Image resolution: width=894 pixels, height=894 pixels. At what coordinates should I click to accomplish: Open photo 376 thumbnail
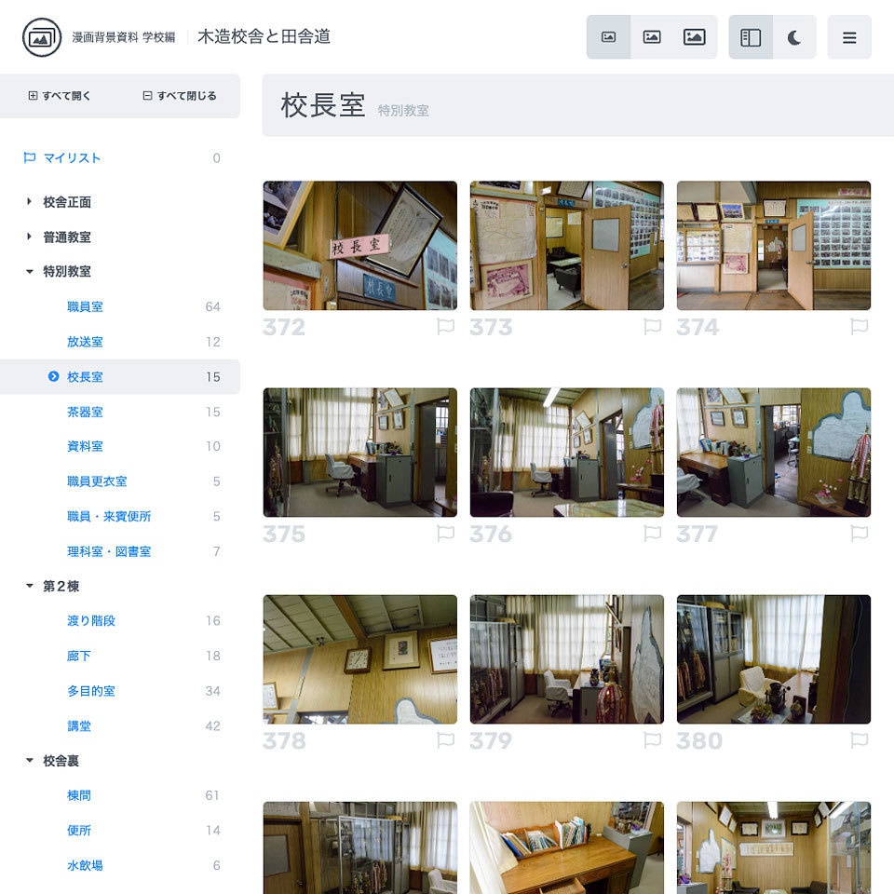pos(567,452)
